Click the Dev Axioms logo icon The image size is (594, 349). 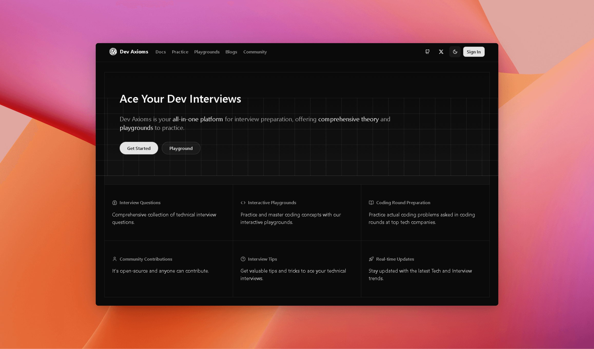click(x=113, y=52)
